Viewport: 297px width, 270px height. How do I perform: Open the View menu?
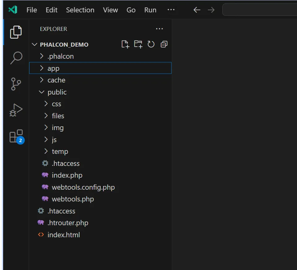tap(111, 10)
